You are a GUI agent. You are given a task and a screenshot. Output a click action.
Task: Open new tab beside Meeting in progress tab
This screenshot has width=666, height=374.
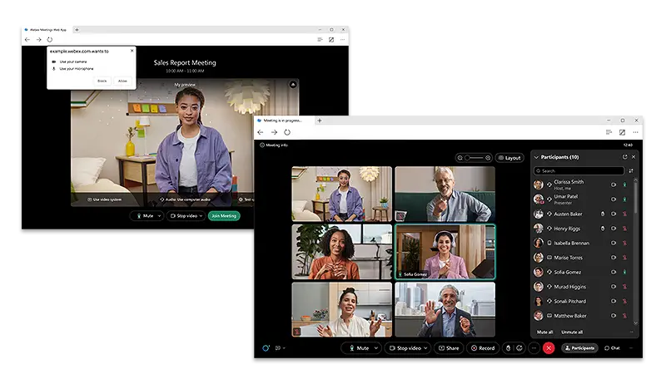click(320, 121)
